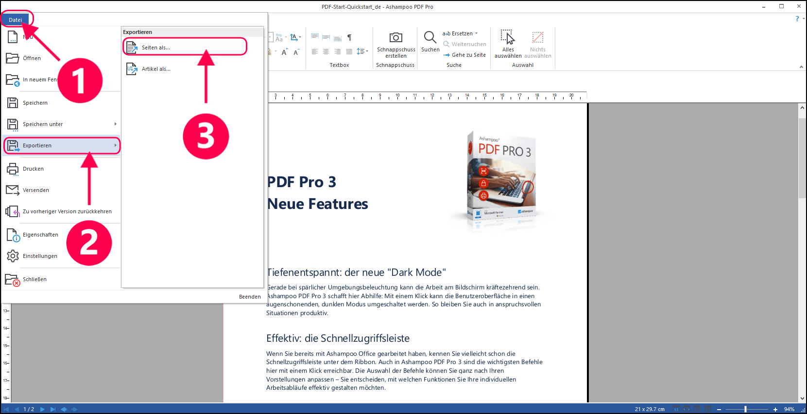
Task: Click the zoom in plus button
Action: click(x=775, y=410)
